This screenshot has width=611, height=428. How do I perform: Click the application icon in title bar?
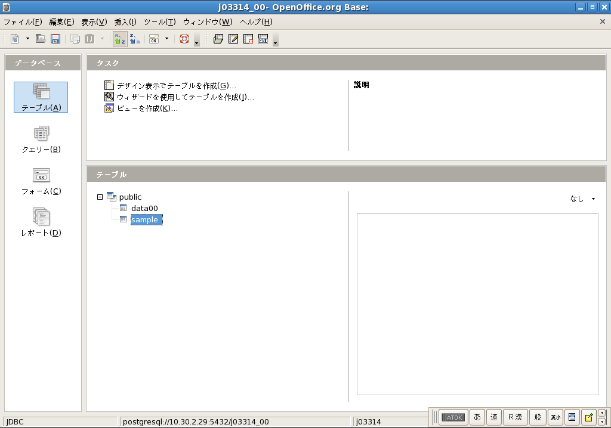coord(6,7)
